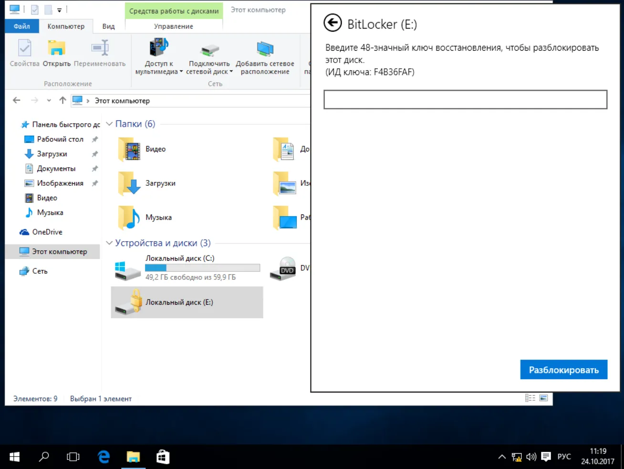Focus the 48-digit recovery key input field

465,100
